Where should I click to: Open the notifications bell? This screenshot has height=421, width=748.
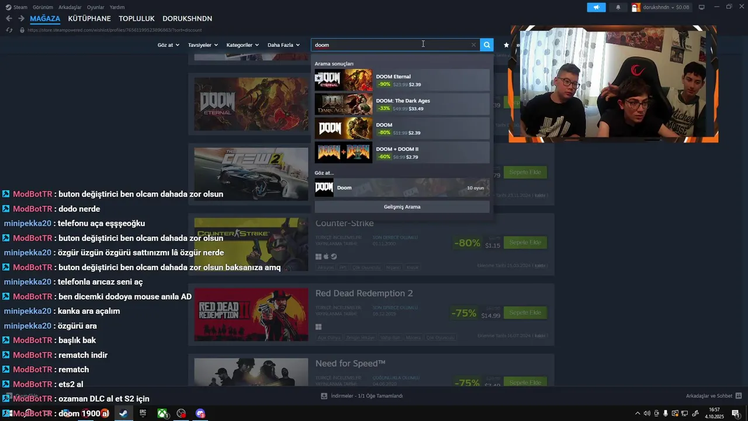pos(618,7)
